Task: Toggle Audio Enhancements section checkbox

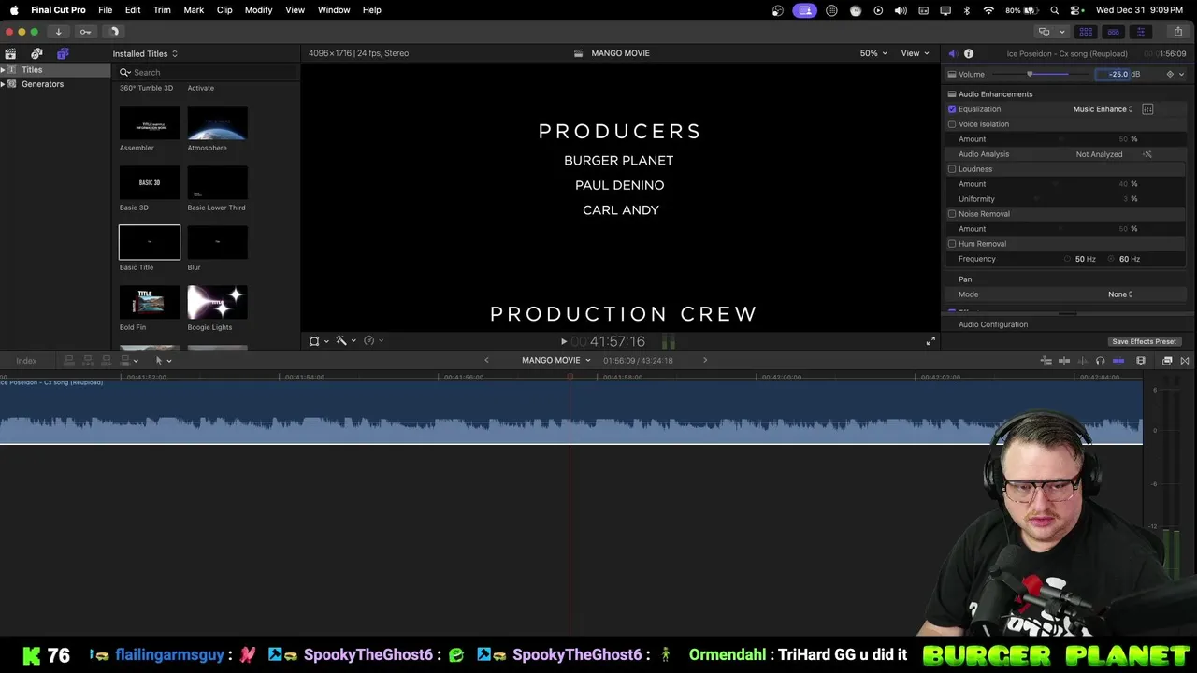Action: click(952, 94)
